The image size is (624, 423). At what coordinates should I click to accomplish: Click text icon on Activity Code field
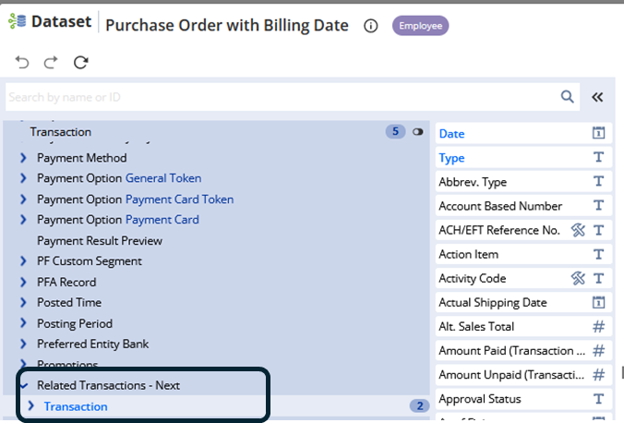coord(598,278)
